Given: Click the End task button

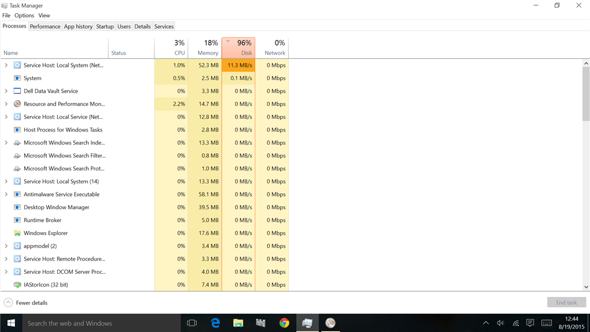Looking at the screenshot, I should coord(566,302).
